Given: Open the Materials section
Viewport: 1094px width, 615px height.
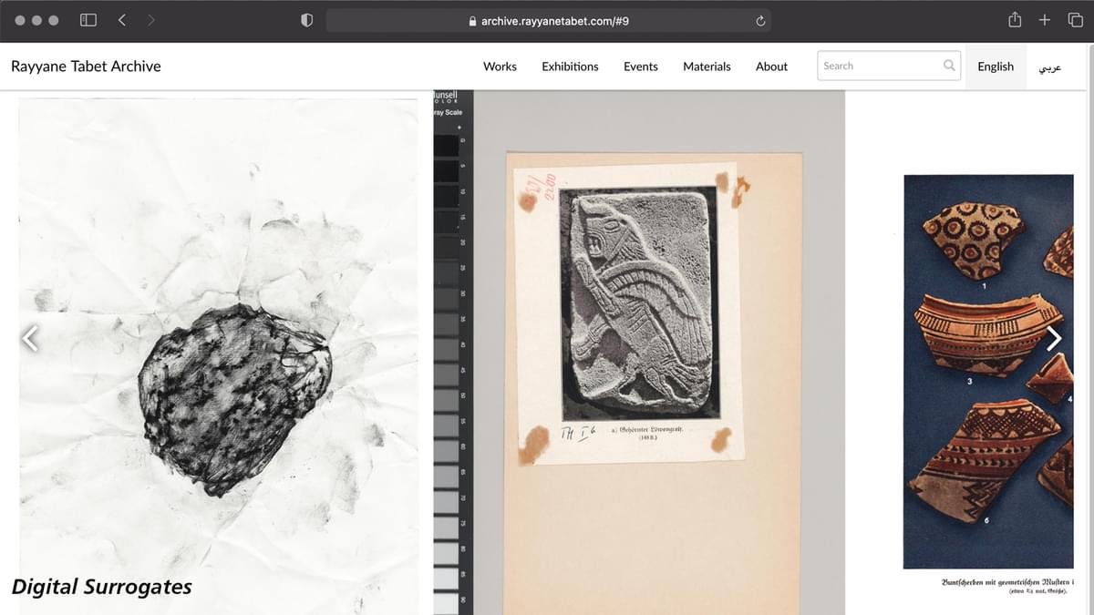Looking at the screenshot, I should click(707, 67).
